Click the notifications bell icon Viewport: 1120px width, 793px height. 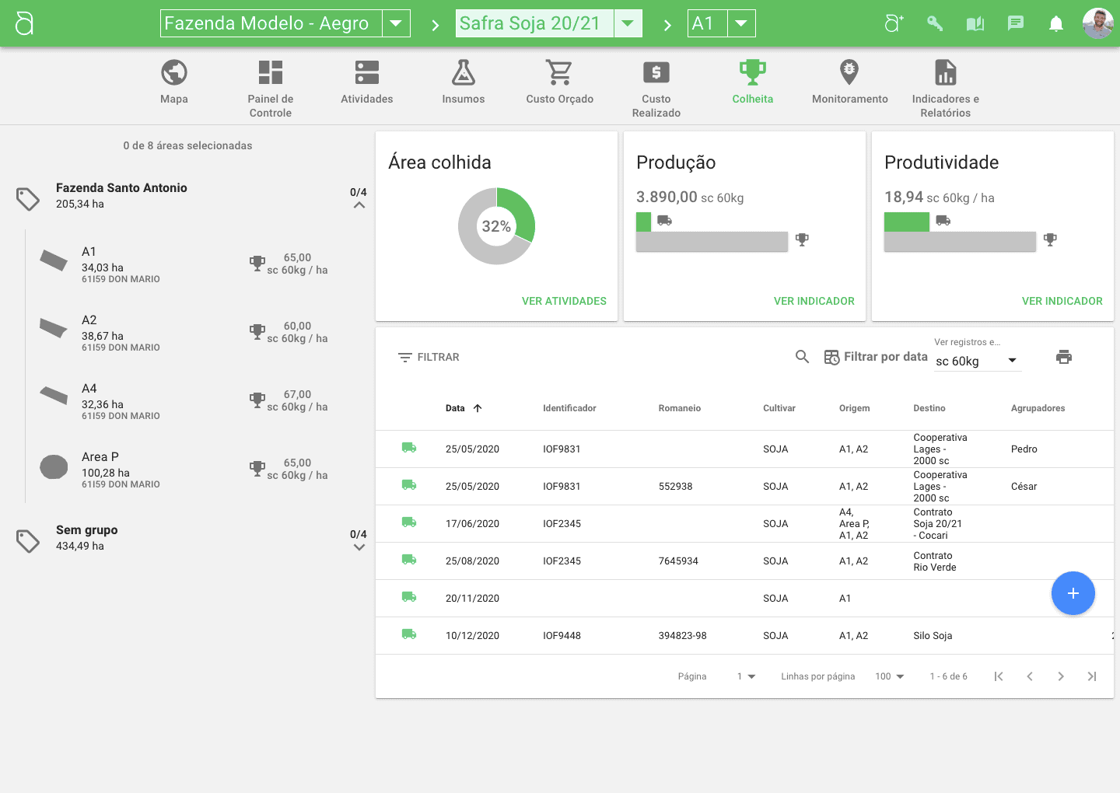pos(1055,23)
